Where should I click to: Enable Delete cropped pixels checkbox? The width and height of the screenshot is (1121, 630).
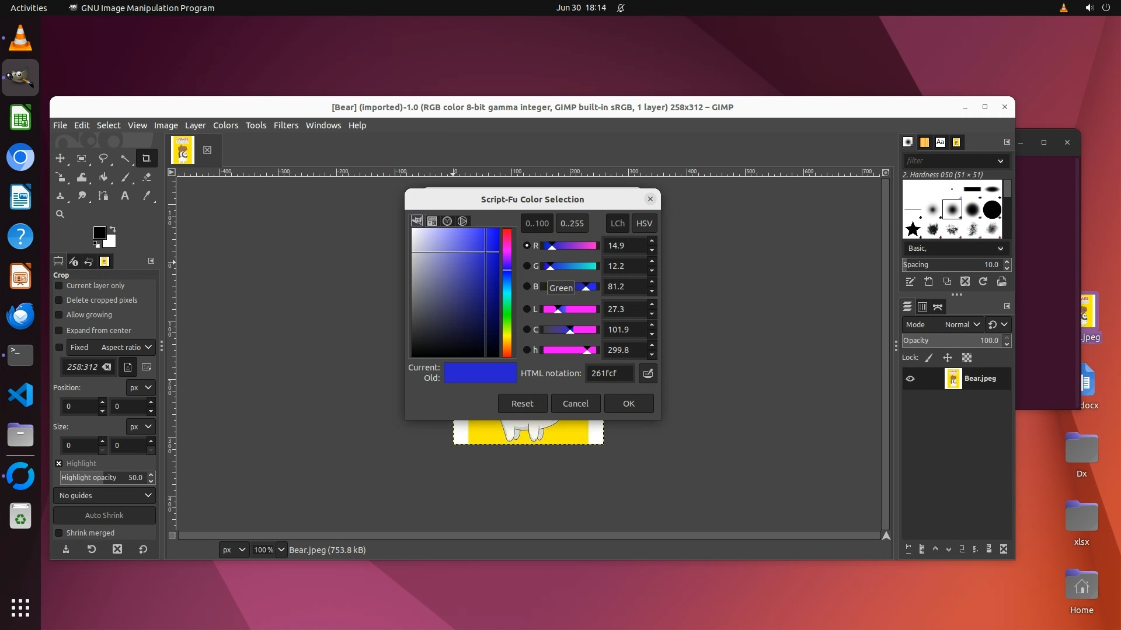(x=59, y=300)
